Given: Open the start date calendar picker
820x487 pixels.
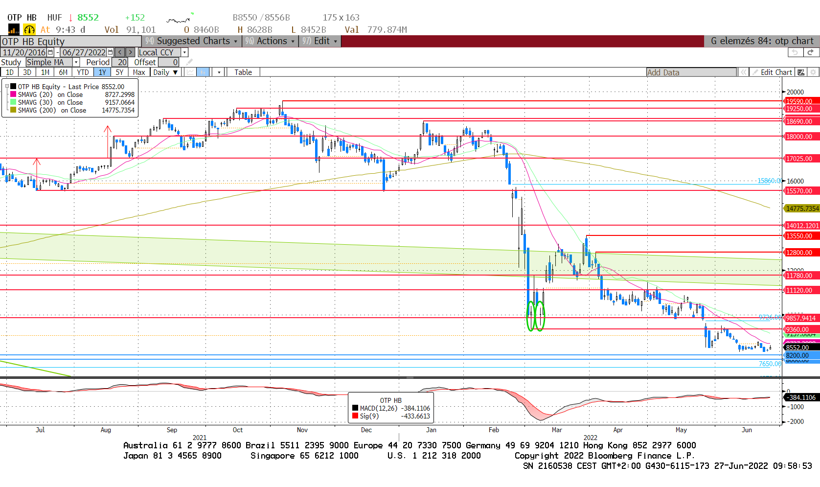Looking at the screenshot, I should (50, 52).
